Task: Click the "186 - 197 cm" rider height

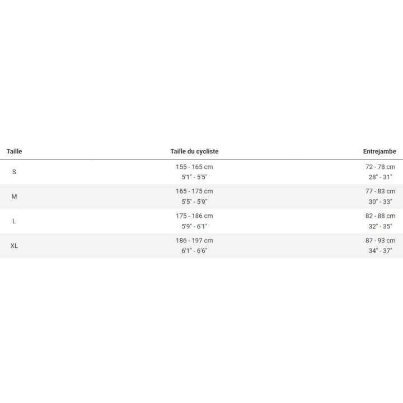Action: [194, 241]
